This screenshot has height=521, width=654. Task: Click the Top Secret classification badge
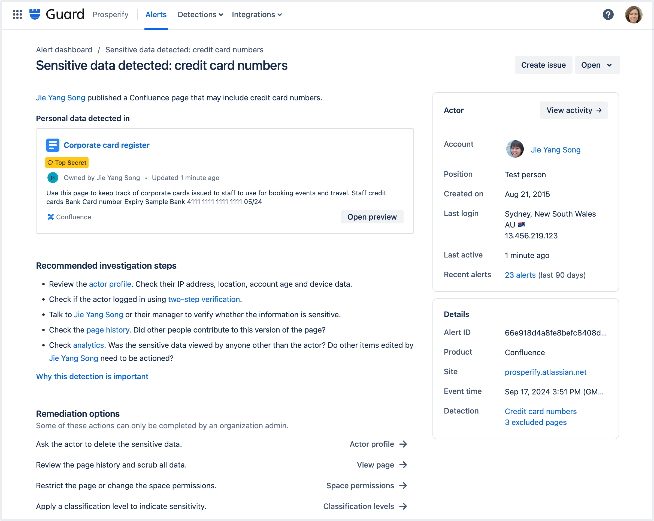tap(67, 162)
